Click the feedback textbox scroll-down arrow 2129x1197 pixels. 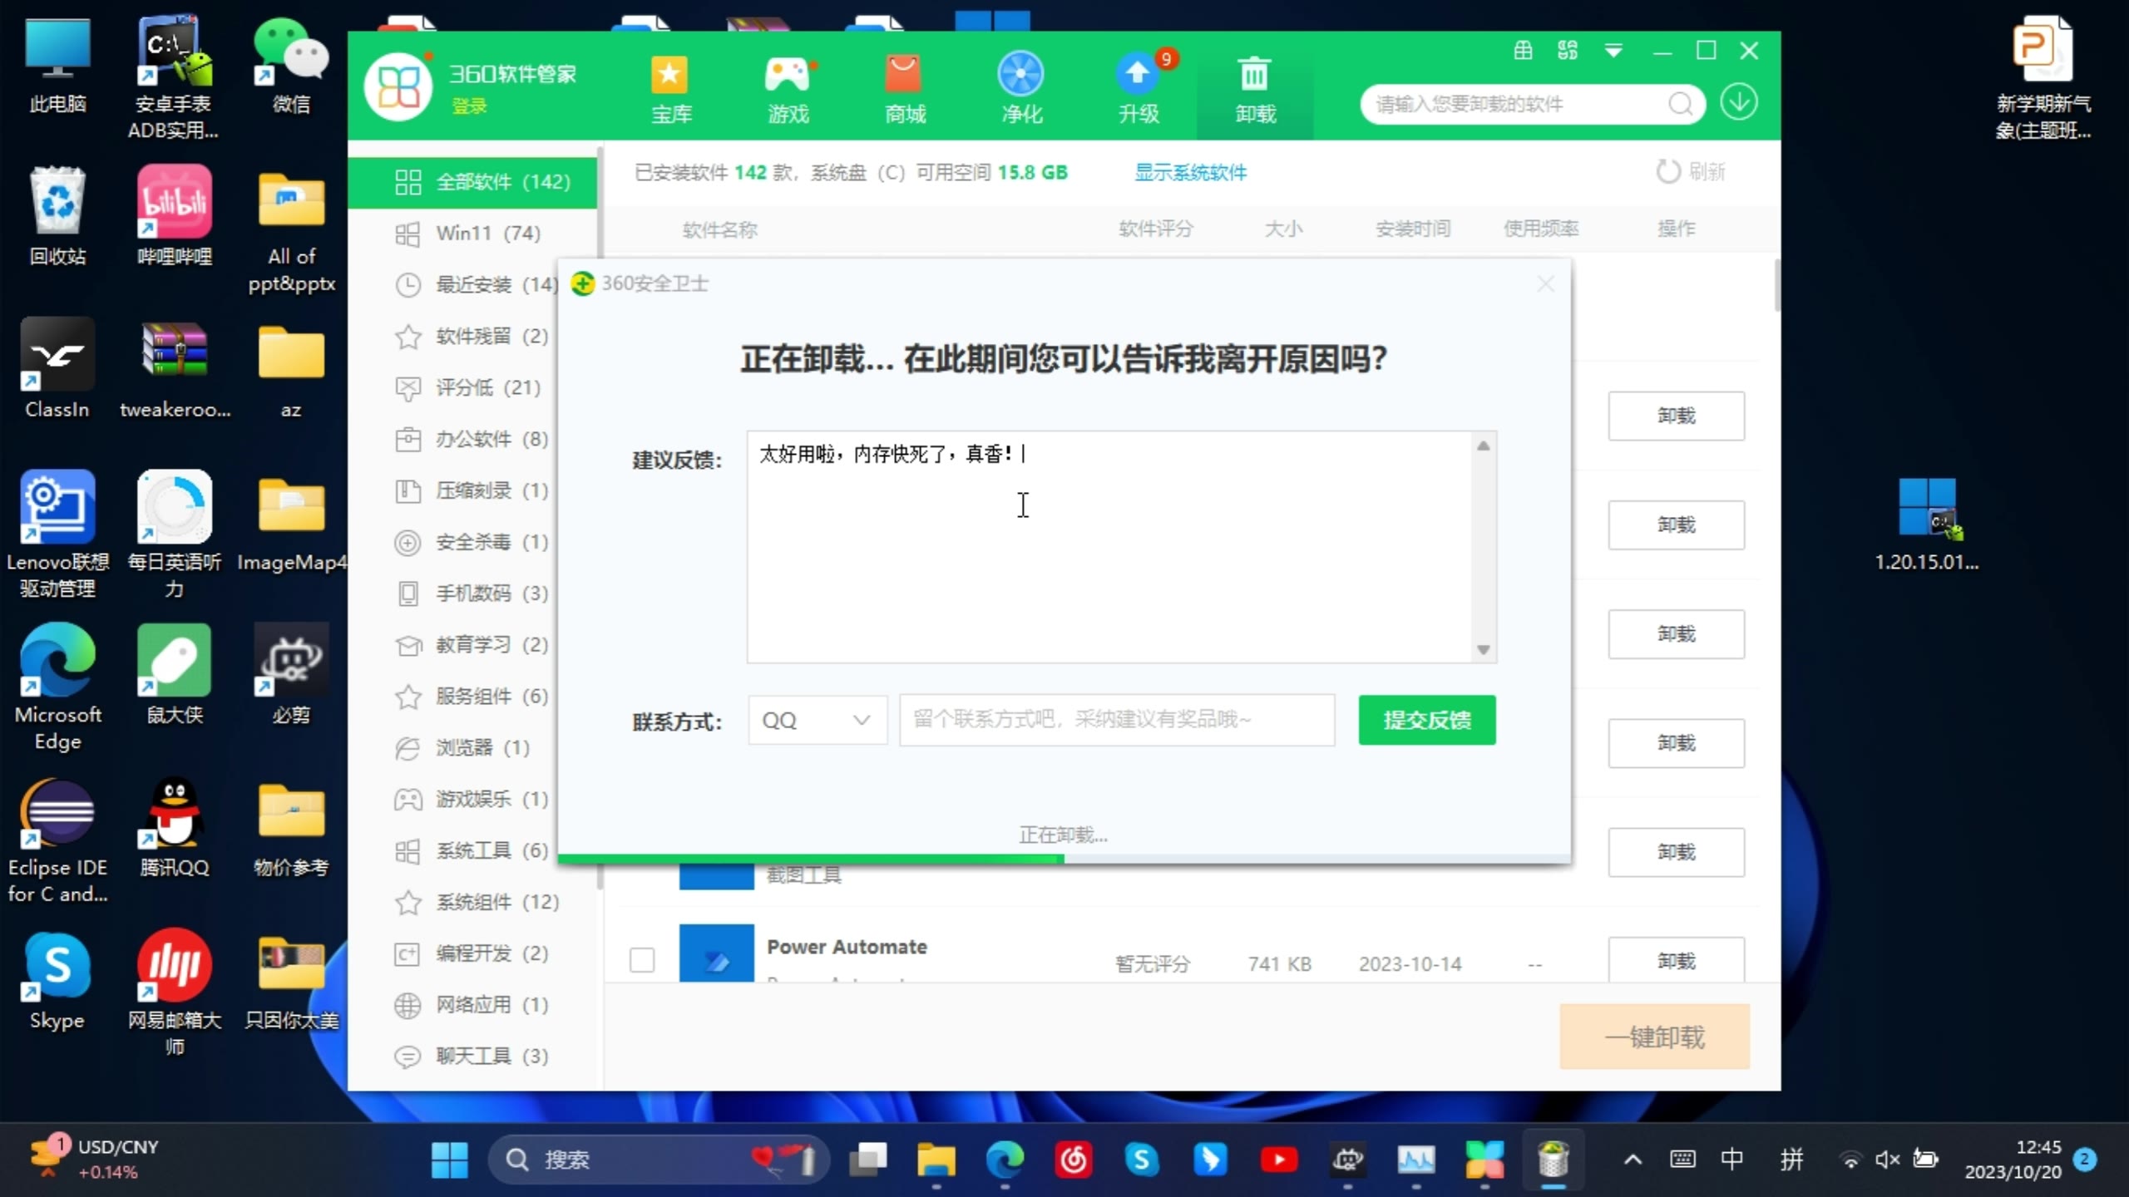(x=1483, y=649)
